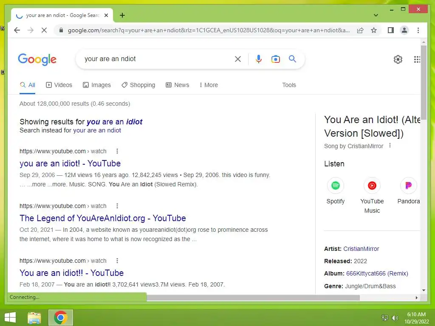The image size is (435, 326).
Task: Search instead for 'your are an ndiot'
Action: click(x=97, y=130)
